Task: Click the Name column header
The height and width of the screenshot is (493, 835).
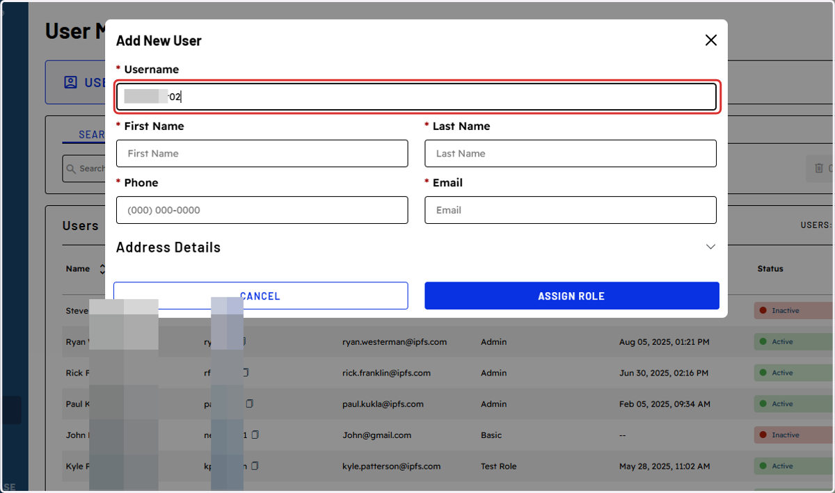Action: (78, 269)
